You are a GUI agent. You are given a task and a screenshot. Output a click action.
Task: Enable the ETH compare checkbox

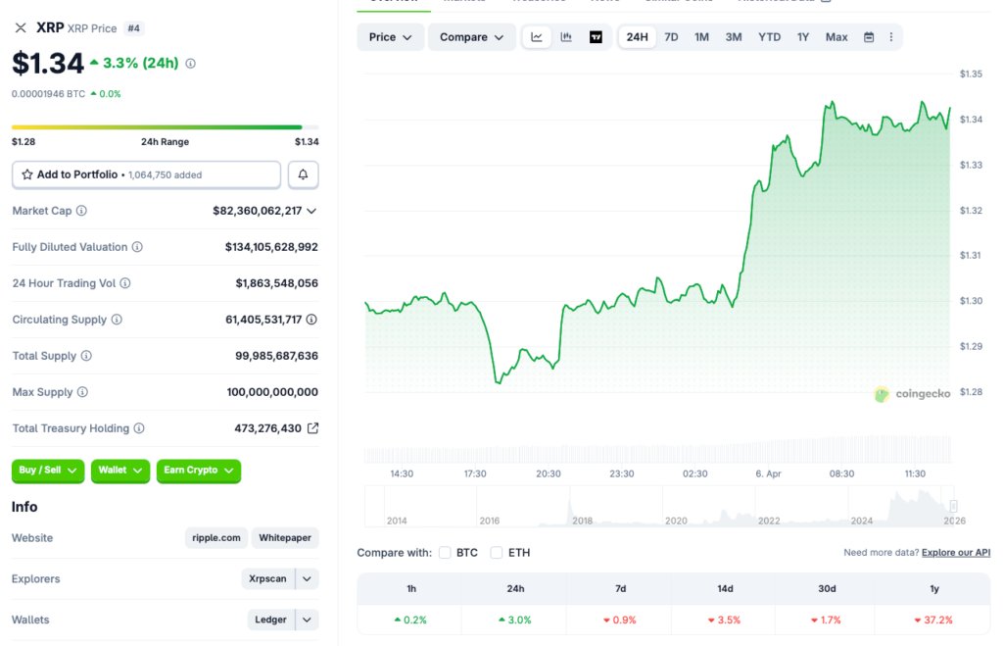(497, 552)
